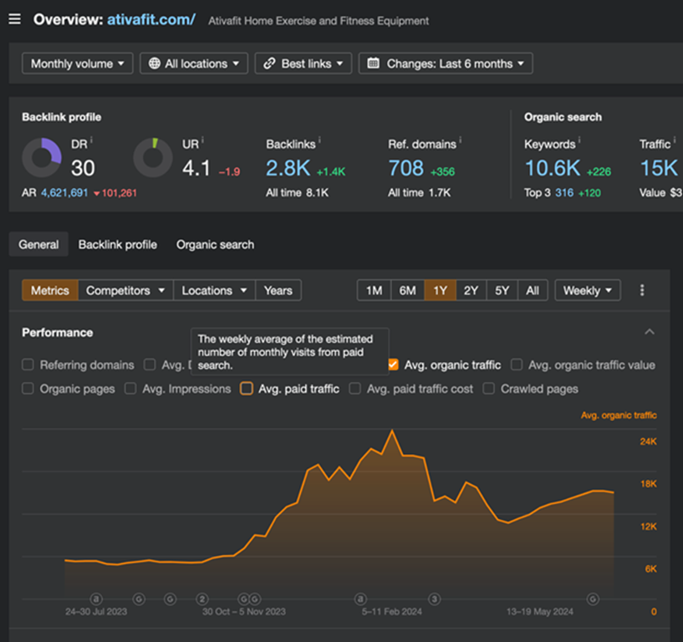Open the ativafit.com/ link in the title
Image resolution: width=683 pixels, height=642 pixels.
[x=151, y=19]
